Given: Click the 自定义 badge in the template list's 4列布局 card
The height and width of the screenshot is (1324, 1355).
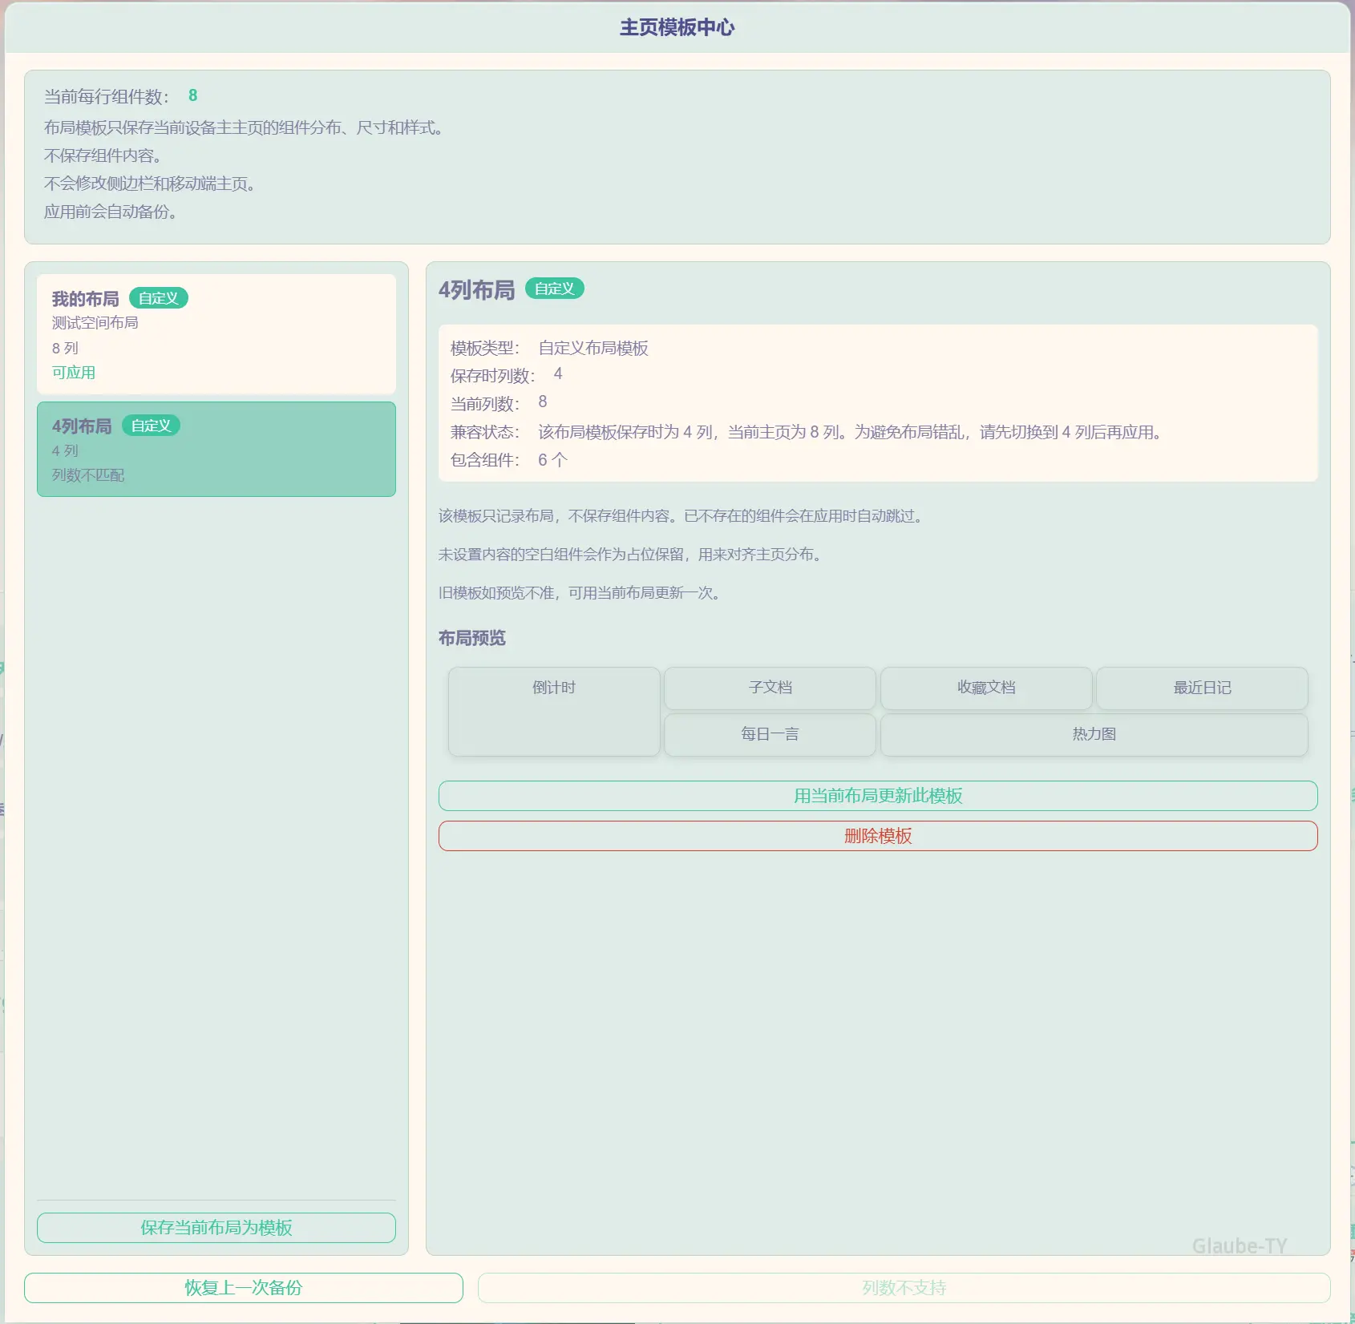Looking at the screenshot, I should tap(151, 426).
